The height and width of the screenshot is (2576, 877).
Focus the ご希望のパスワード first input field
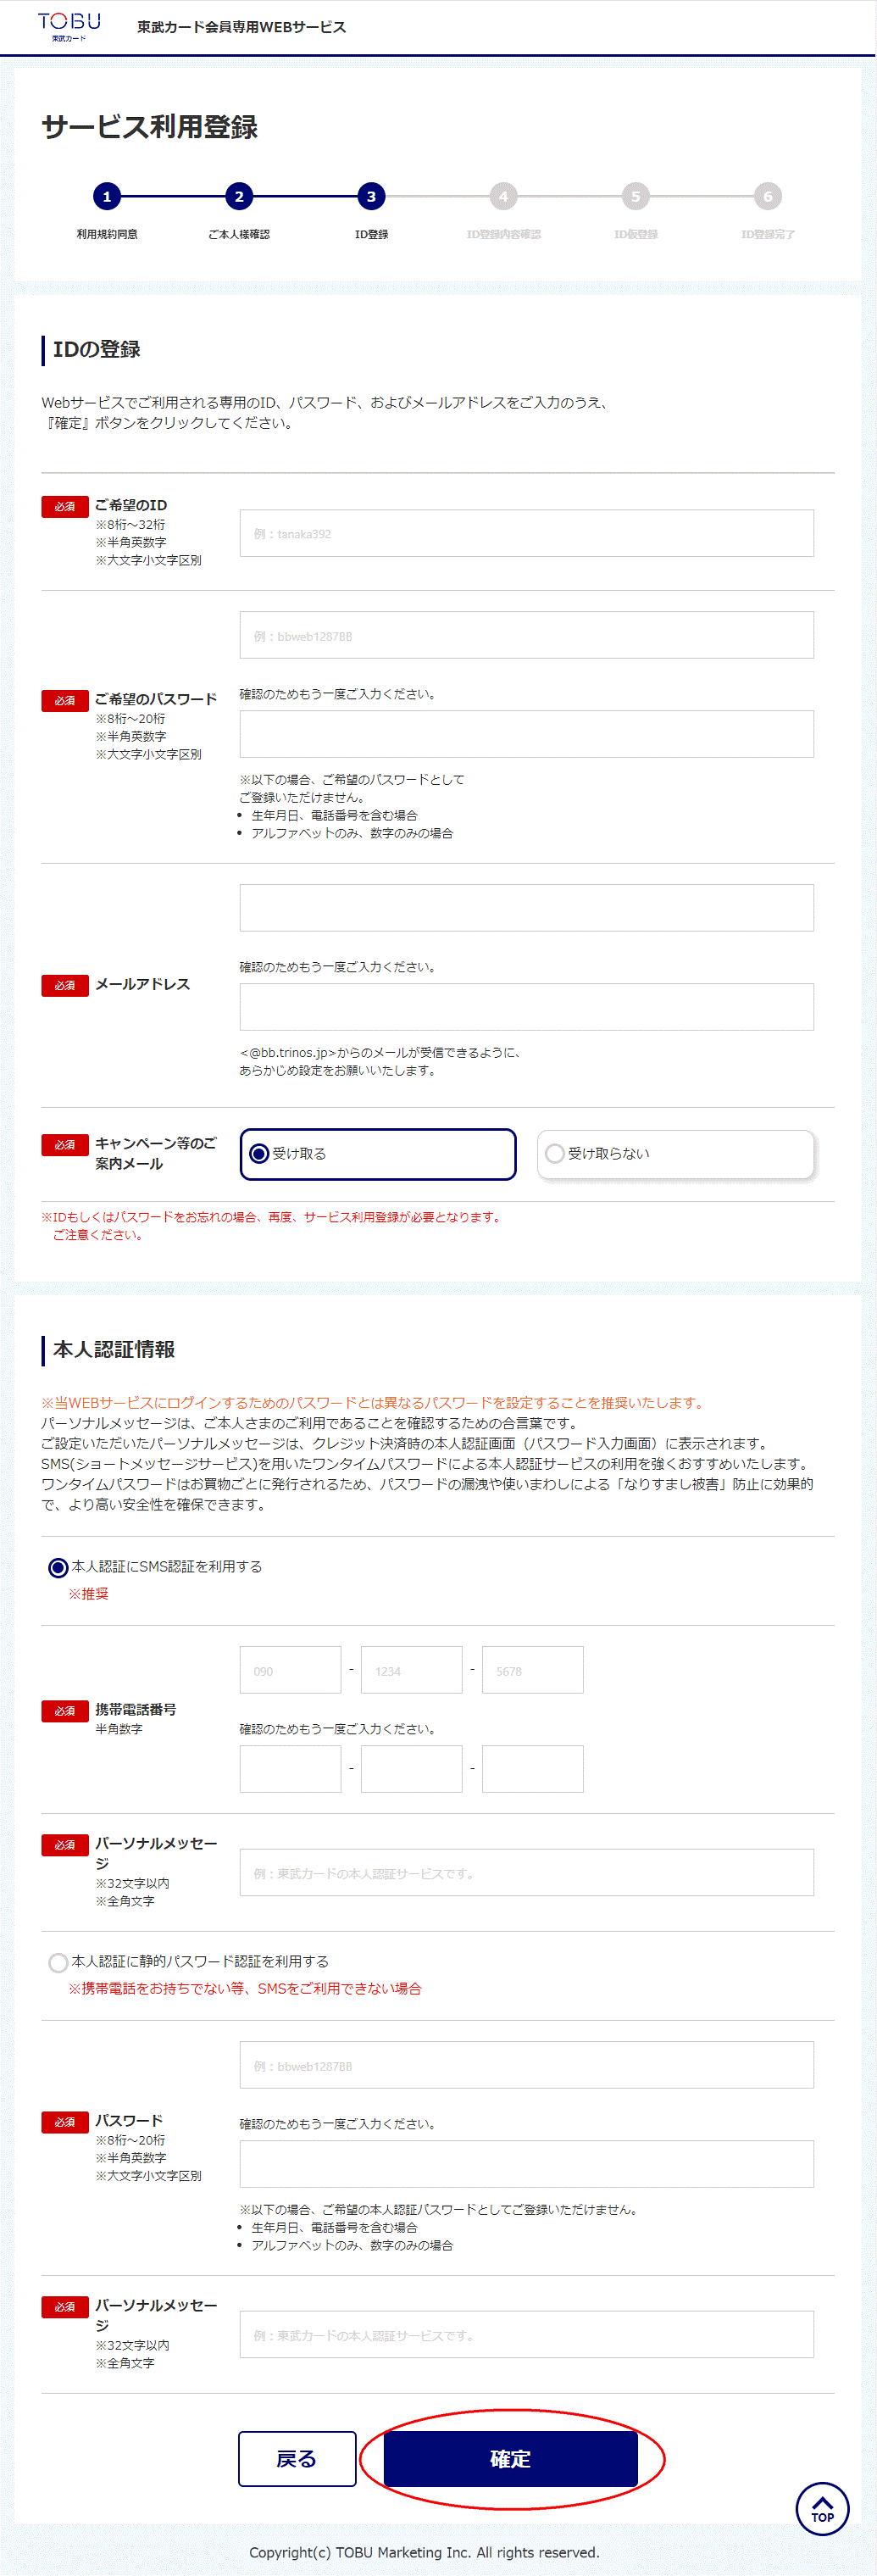click(526, 635)
